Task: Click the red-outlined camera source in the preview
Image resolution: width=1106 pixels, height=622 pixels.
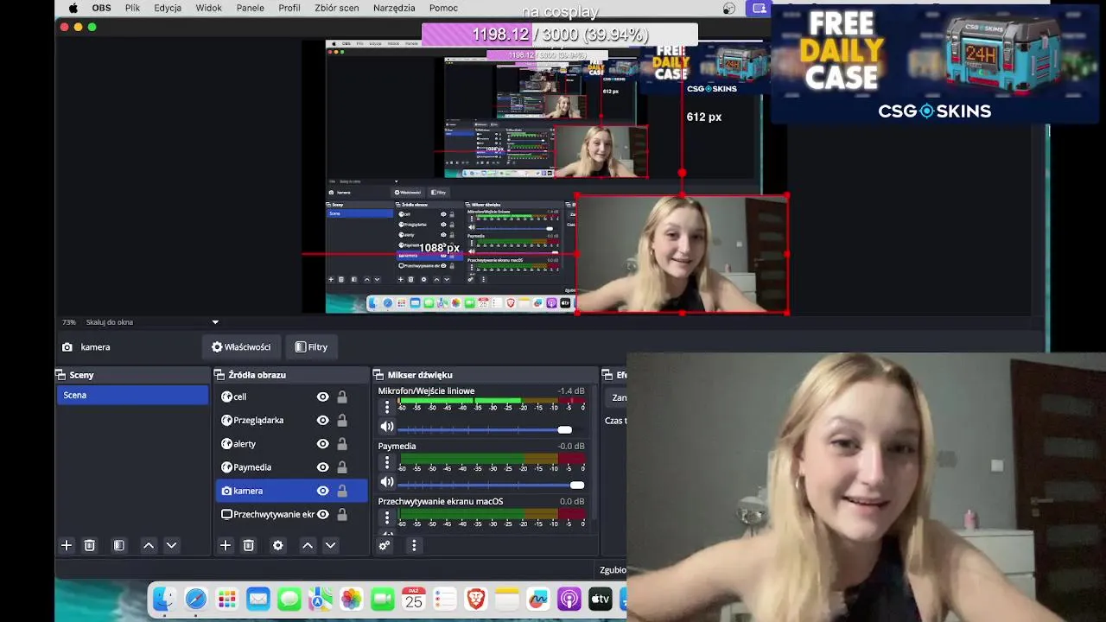Action: [x=682, y=254]
